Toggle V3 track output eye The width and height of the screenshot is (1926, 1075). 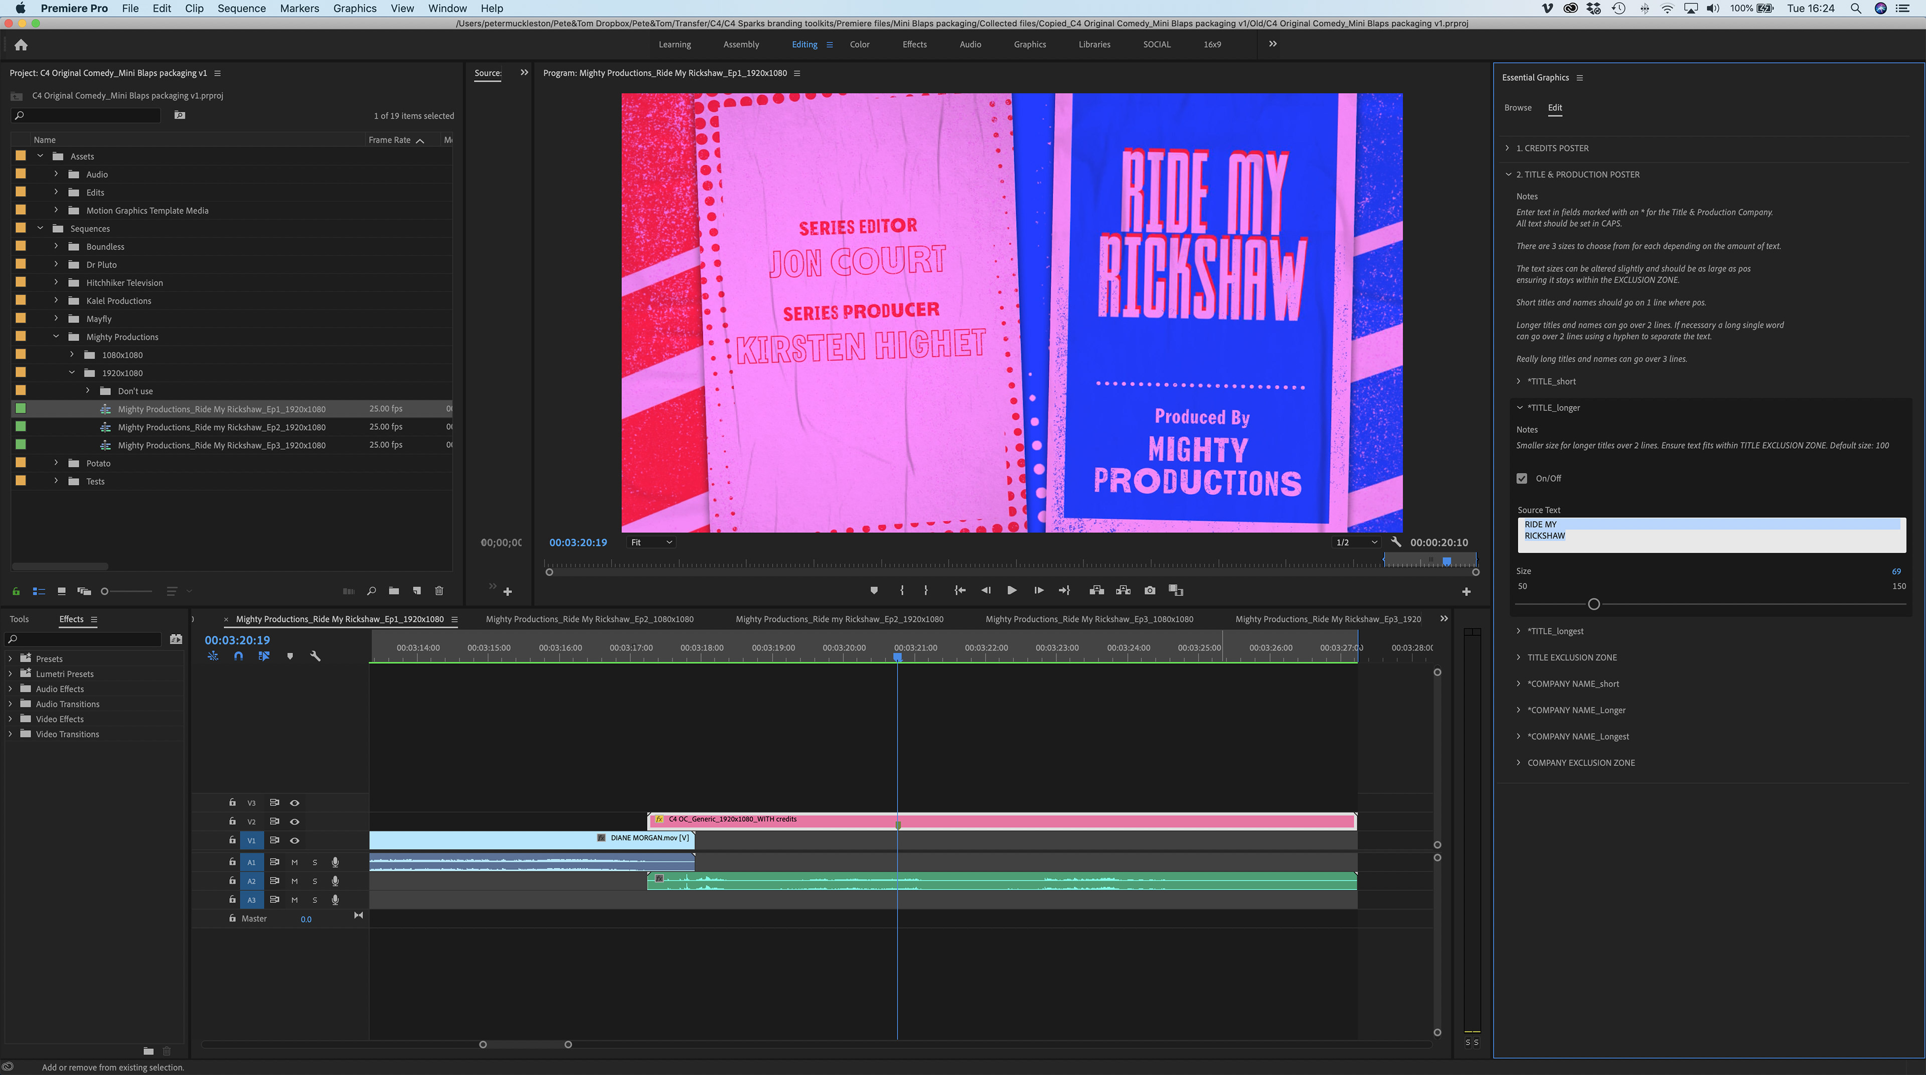(x=294, y=803)
